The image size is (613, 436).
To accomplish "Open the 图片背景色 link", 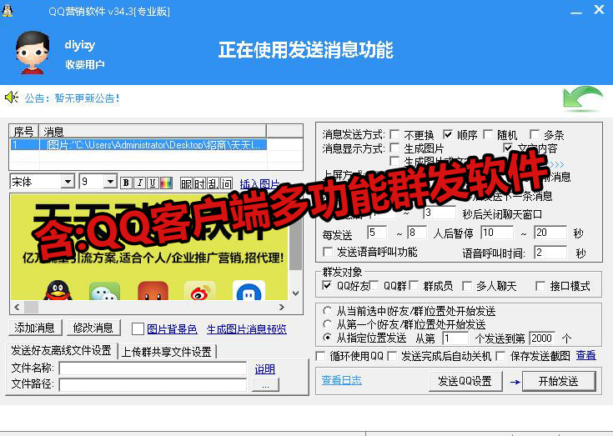I will [x=172, y=329].
